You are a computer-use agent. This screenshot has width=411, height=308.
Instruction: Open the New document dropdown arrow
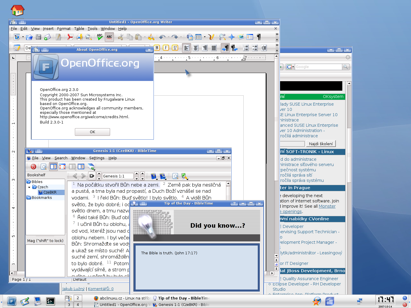pos(22,37)
